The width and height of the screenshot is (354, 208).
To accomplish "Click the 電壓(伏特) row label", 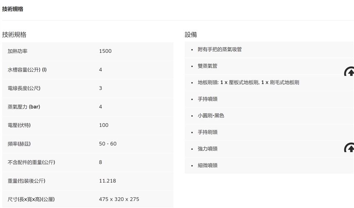I will (19, 125).
